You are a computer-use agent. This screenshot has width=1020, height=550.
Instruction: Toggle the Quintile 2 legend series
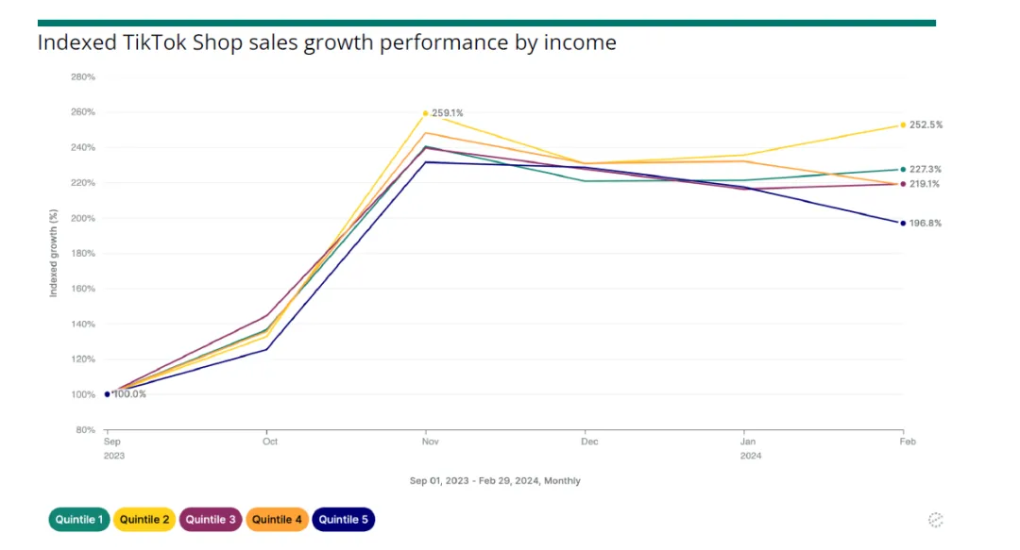point(144,520)
